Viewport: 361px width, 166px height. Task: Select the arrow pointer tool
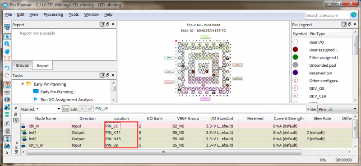tap(7, 37)
